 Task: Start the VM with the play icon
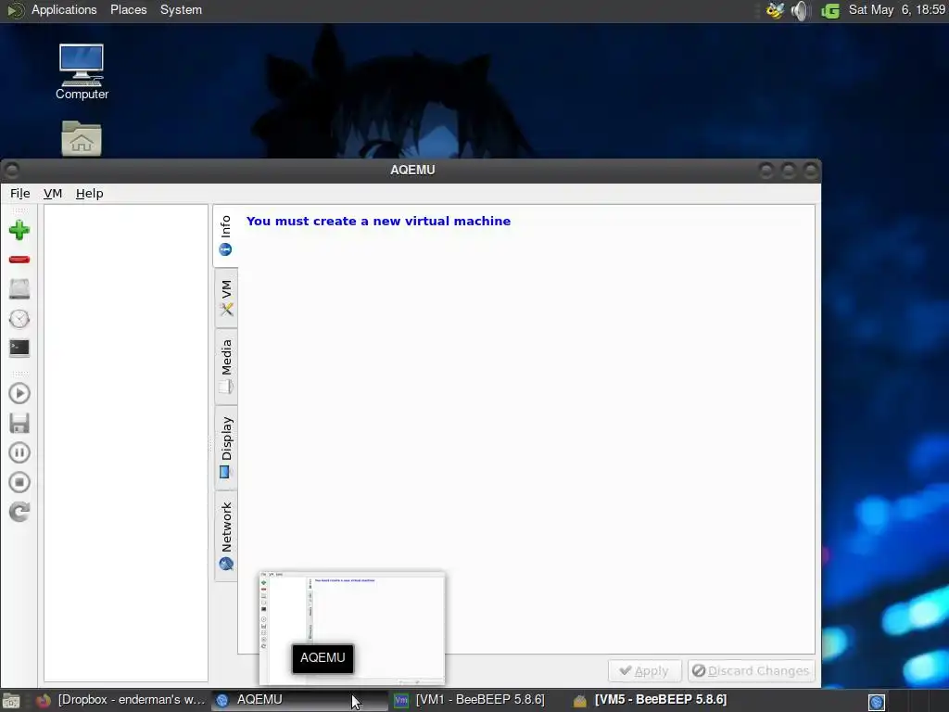click(19, 393)
